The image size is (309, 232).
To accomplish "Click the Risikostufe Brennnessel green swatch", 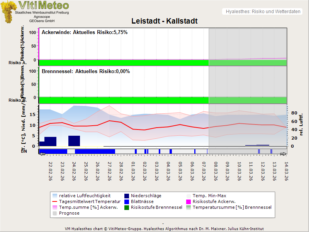I will click(x=127, y=208).
